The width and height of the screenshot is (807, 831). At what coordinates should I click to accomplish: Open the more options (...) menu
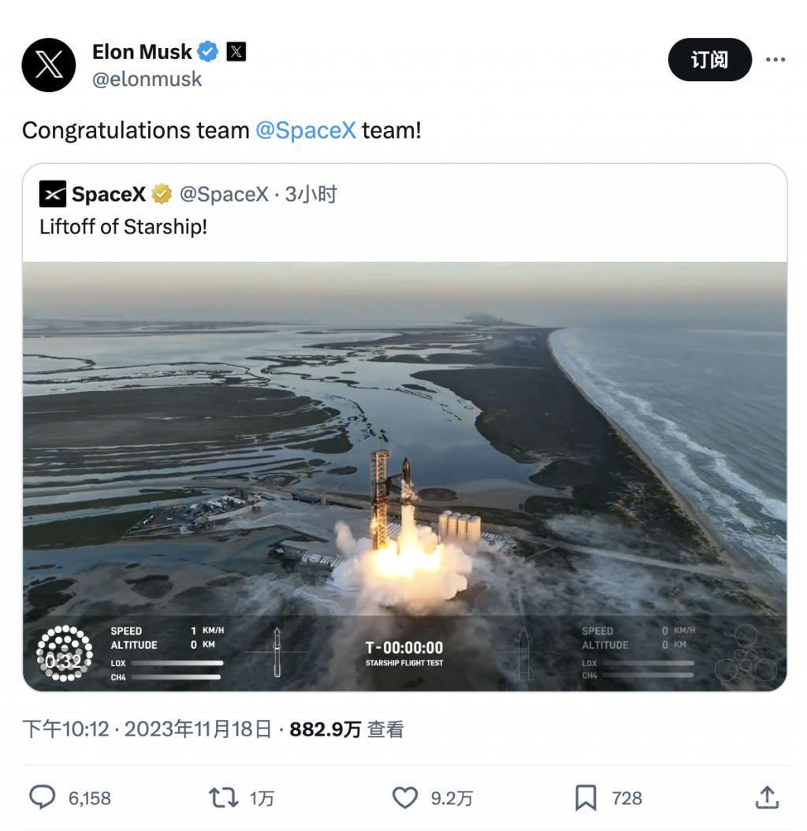pos(776,59)
